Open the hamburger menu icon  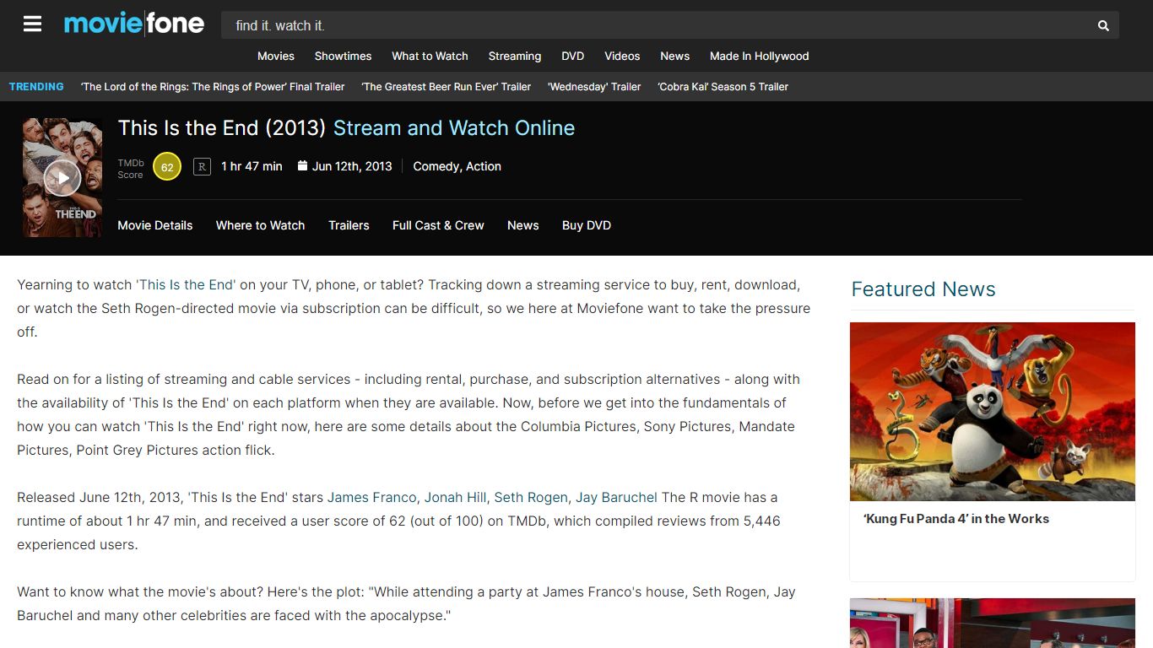[x=32, y=24]
